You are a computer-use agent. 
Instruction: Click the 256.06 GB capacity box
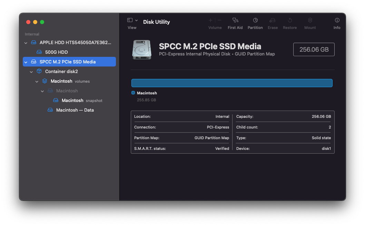point(314,49)
